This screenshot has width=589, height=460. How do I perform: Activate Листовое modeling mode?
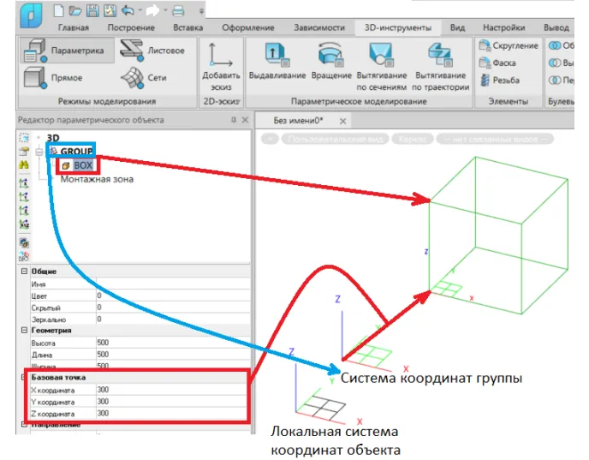(153, 51)
